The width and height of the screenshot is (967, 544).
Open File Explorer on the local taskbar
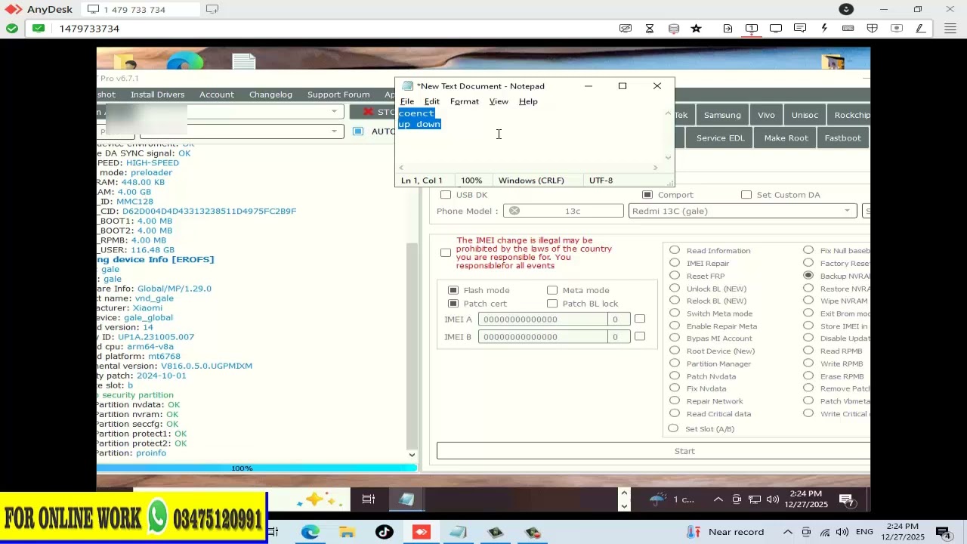(347, 532)
